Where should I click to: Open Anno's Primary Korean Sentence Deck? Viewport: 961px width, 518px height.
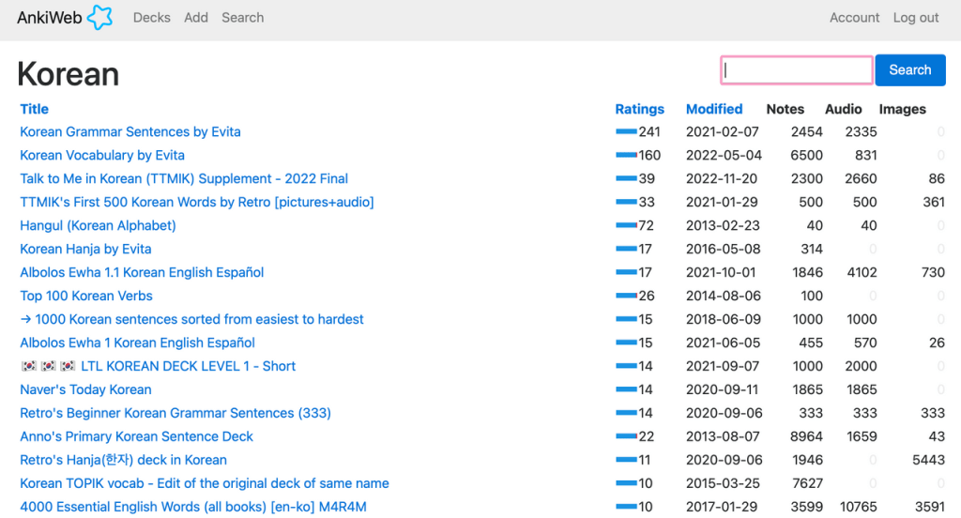coord(136,436)
